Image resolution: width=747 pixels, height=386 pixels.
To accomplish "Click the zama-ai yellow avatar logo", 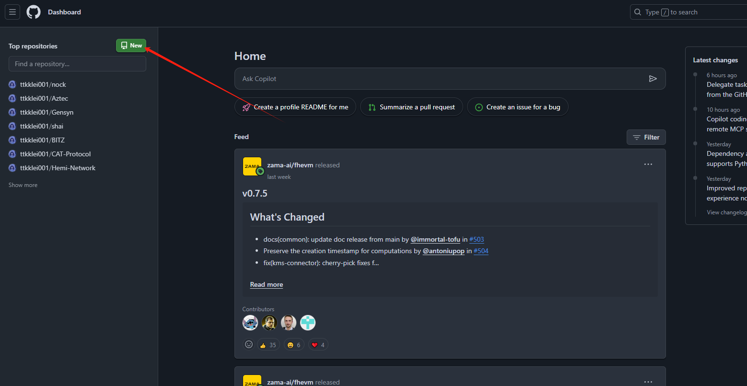I will [252, 166].
